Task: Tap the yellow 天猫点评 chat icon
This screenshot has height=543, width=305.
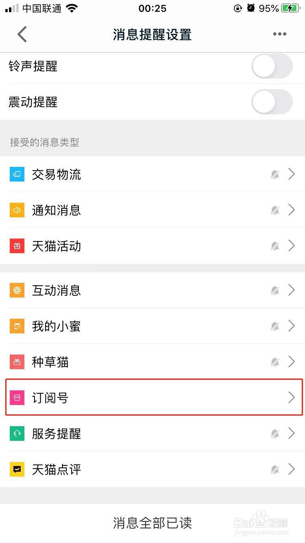Action: 17,469
